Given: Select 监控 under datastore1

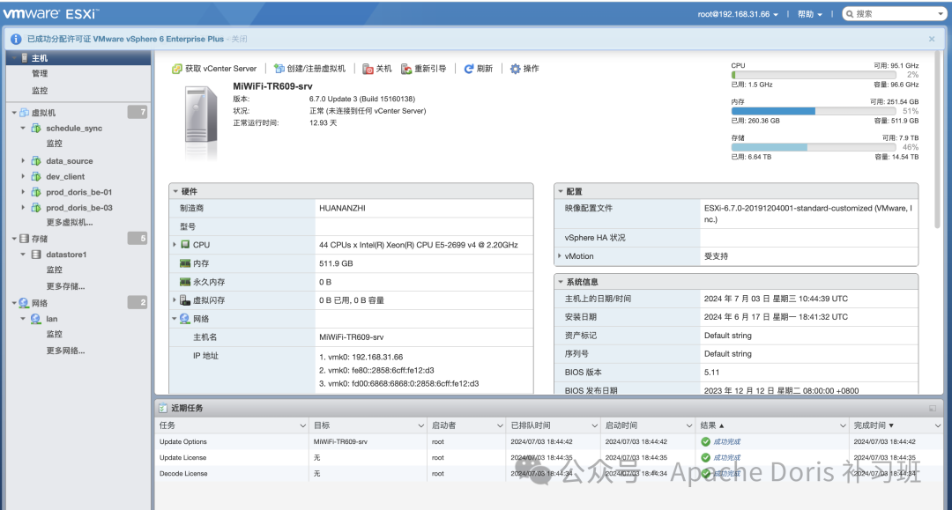Looking at the screenshot, I should [x=55, y=270].
